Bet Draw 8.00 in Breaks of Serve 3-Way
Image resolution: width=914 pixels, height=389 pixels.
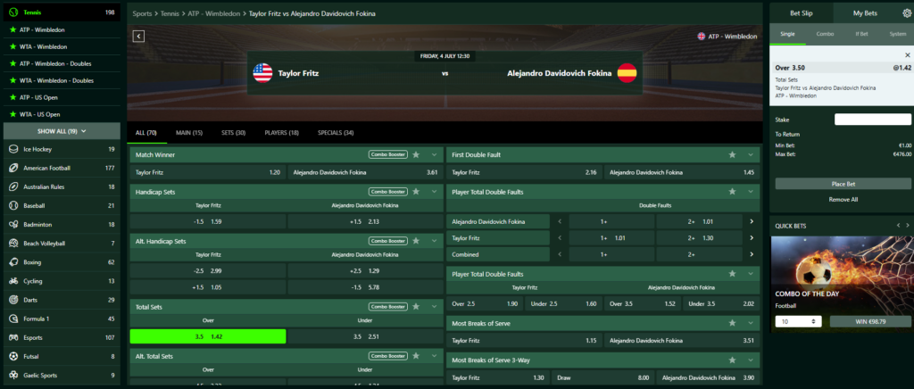click(x=602, y=378)
